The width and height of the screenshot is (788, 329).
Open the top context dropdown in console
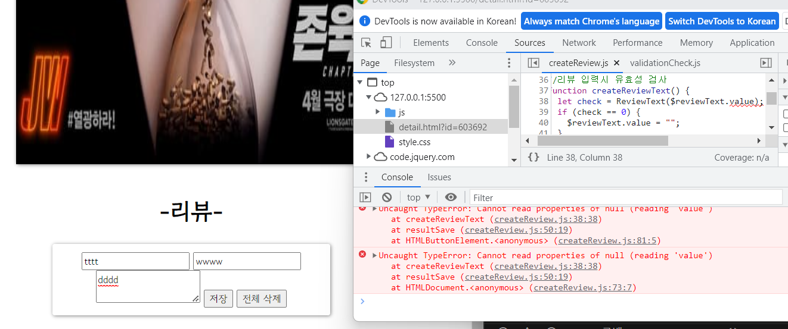pos(418,198)
